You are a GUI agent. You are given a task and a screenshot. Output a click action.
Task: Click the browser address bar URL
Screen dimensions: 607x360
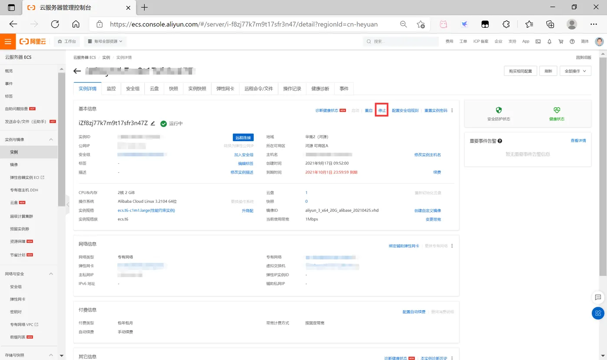243,24
